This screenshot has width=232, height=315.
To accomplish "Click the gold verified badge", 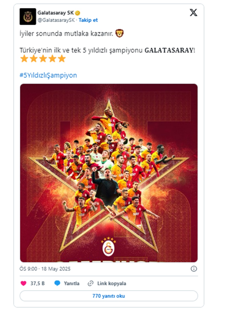I will 78,13.
